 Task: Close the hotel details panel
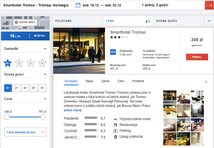(206, 82)
